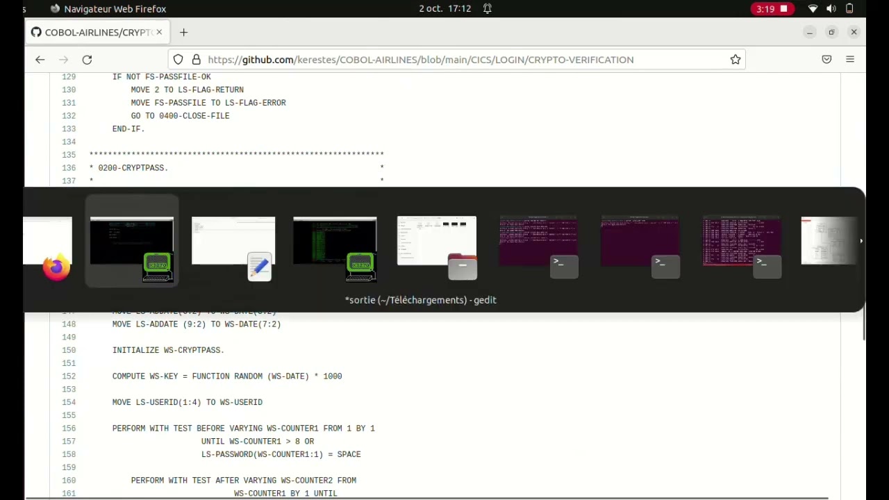
Task: Click text 'MOVE LS-ADDATE (9:2) TO WS-DATE(7:2)'
Action: 197,324
